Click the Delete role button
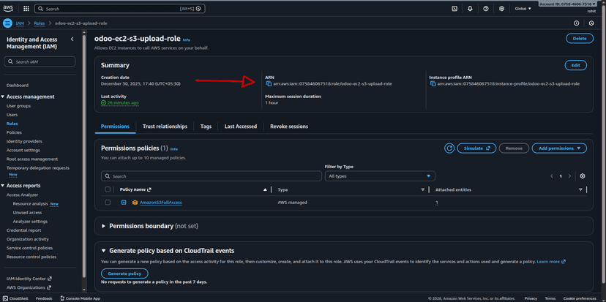The image size is (606, 302). coord(580,38)
